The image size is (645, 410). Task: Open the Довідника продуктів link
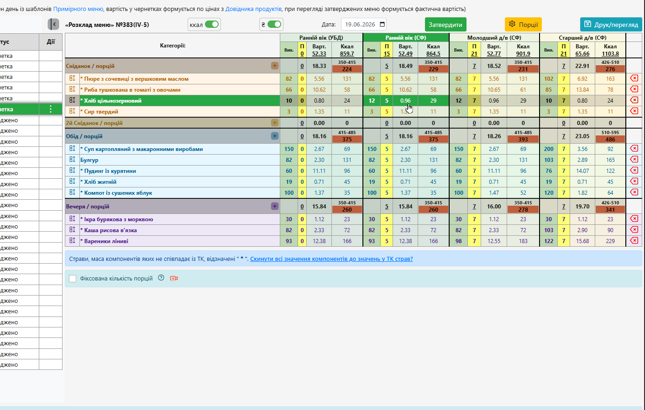click(x=253, y=9)
